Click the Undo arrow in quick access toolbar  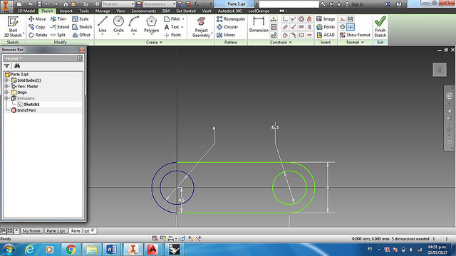(47, 4)
